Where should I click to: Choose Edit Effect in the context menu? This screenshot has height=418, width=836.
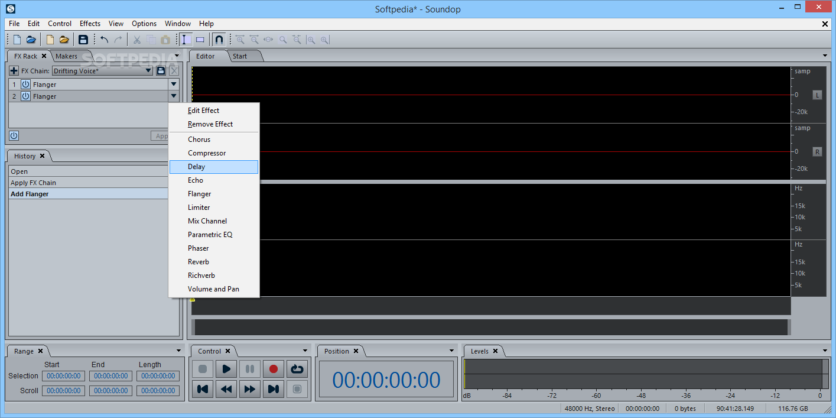pyautogui.click(x=214, y=111)
